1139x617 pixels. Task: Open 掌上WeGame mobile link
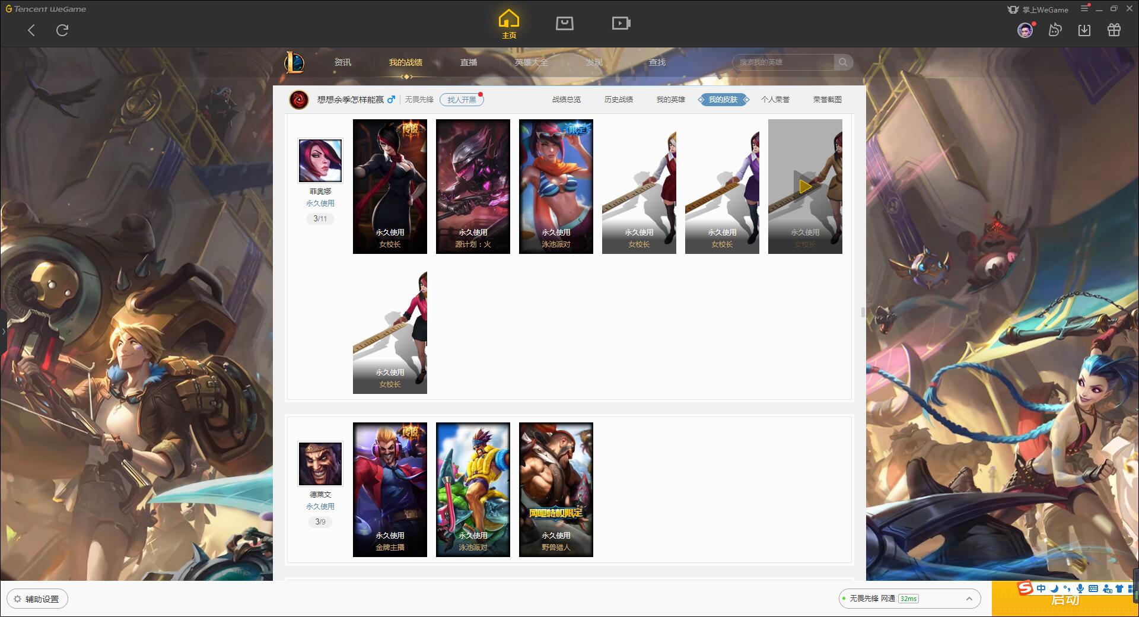(1038, 9)
